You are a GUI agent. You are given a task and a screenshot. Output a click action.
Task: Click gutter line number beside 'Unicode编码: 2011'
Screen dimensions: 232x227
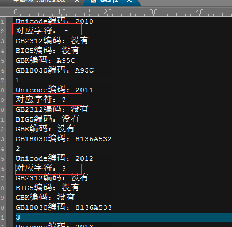tap(2, 90)
